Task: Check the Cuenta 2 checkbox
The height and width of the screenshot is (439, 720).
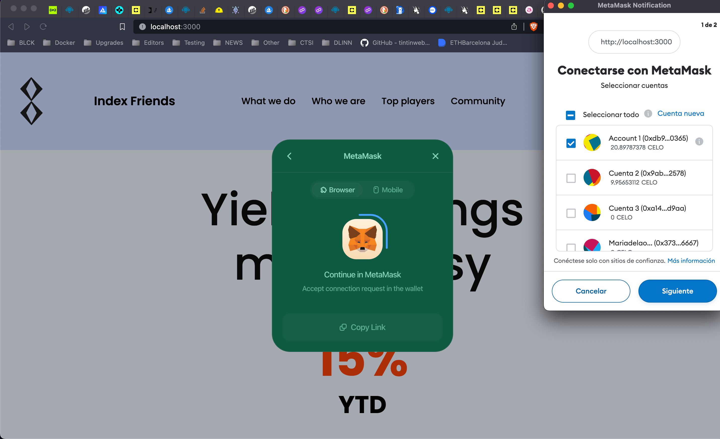Action: click(x=571, y=178)
